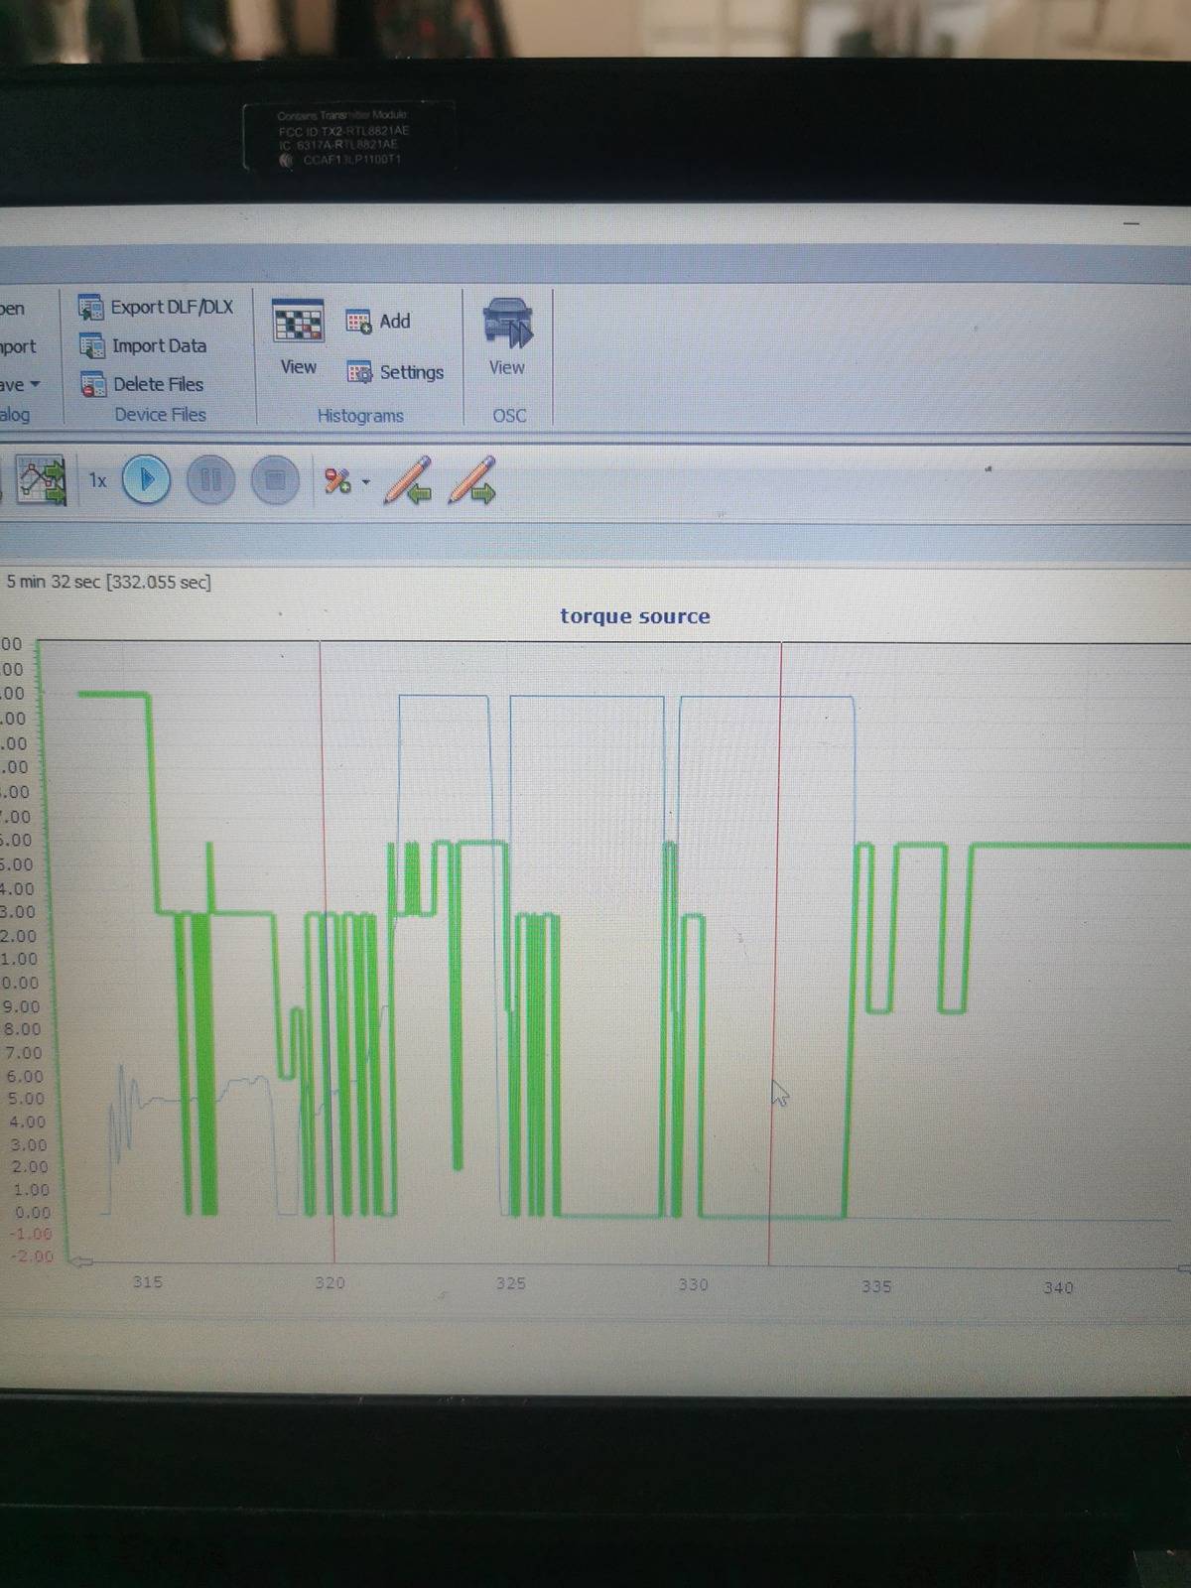The height and width of the screenshot is (1588, 1191).
Task: Click the red -2.00 axis value
Action: coord(33,1257)
